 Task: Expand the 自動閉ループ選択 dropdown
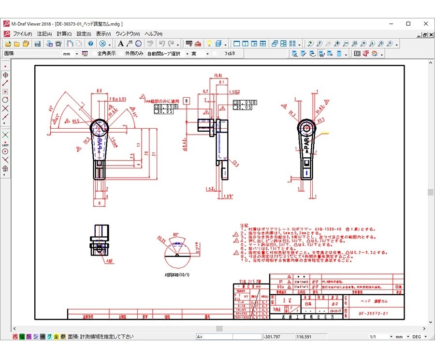[x=187, y=54]
